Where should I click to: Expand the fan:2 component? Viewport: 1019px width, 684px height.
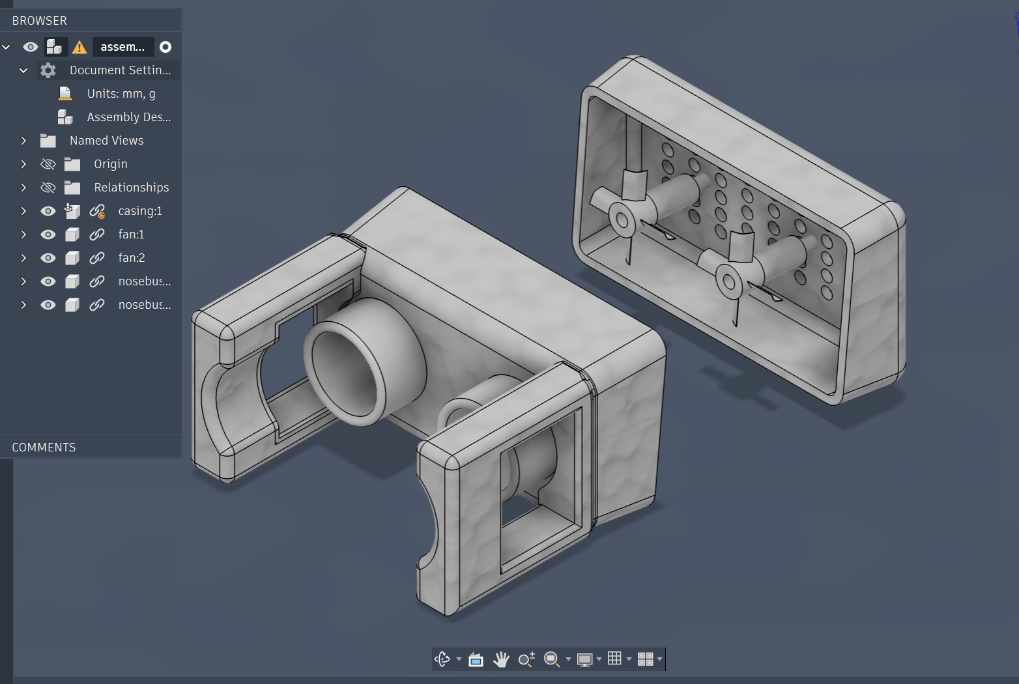pos(23,258)
